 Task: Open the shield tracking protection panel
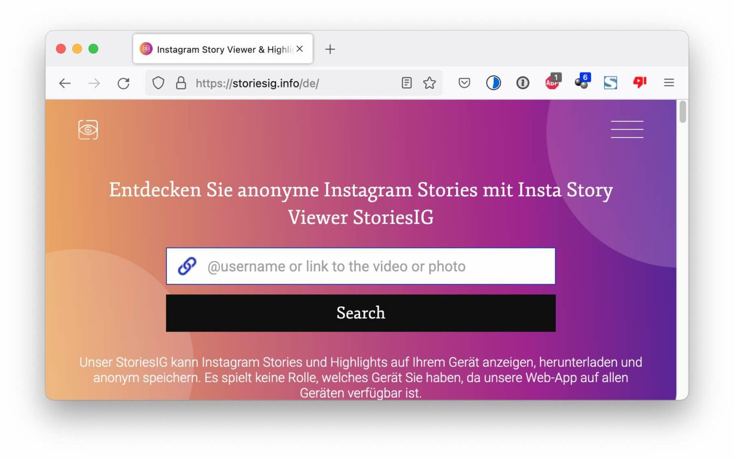158,82
